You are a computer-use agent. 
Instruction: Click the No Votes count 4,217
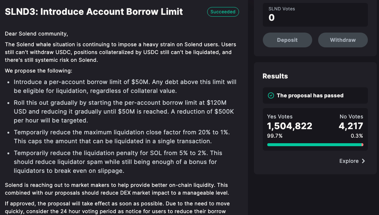point(351,126)
